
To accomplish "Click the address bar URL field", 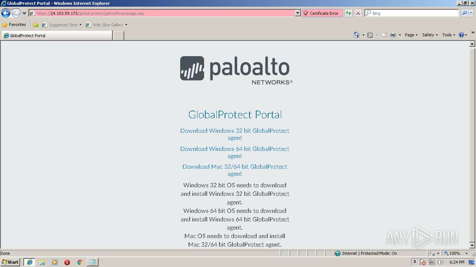I will [162, 13].
